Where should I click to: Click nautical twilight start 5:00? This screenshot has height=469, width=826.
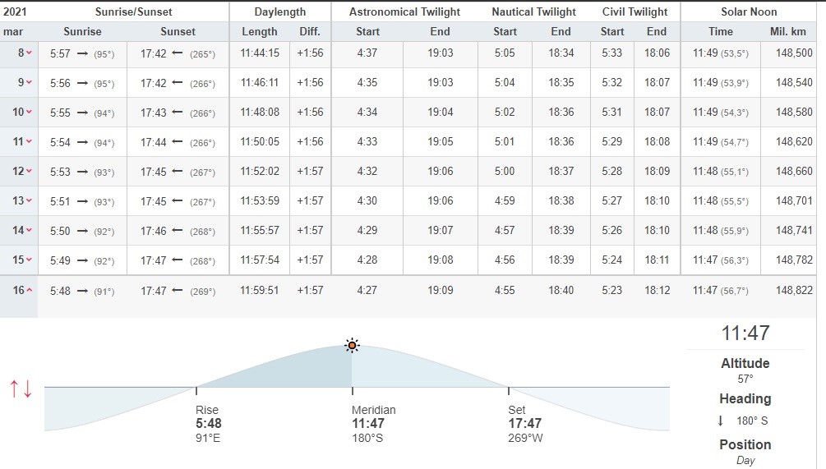[x=505, y=171]
